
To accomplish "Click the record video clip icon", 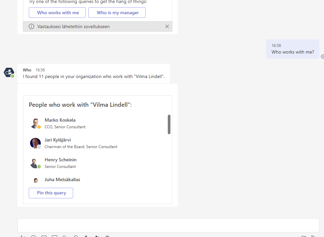I will [304, 236].
